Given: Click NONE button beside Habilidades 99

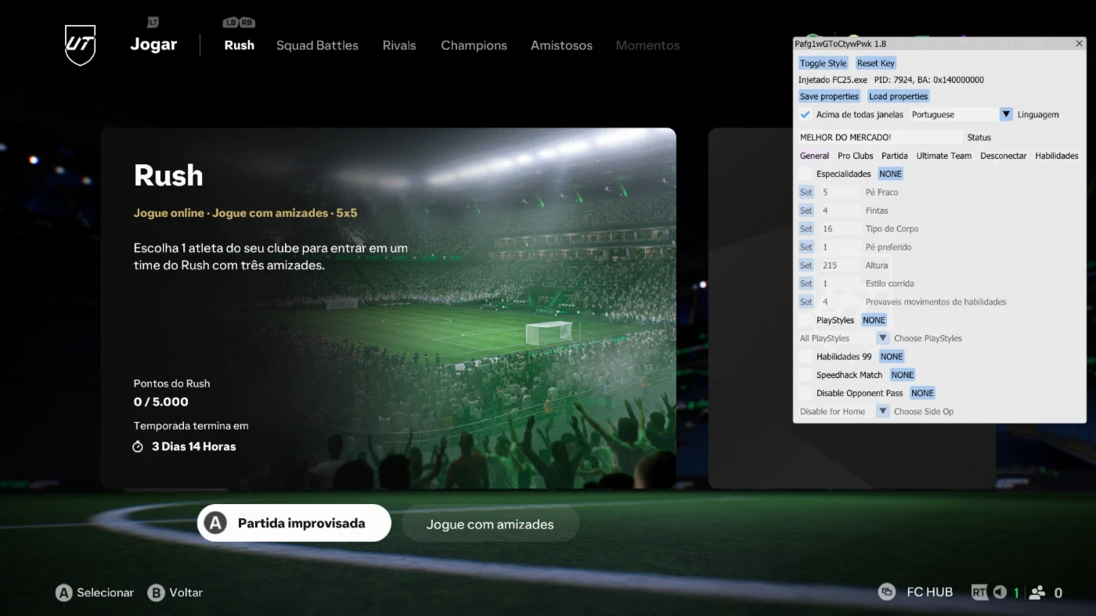Looking at the screenshot, I should (892, 356).
